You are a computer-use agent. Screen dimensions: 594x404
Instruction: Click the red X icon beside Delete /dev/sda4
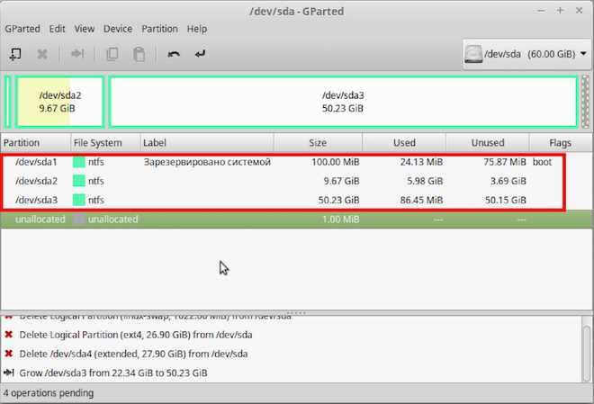[9, 354]
